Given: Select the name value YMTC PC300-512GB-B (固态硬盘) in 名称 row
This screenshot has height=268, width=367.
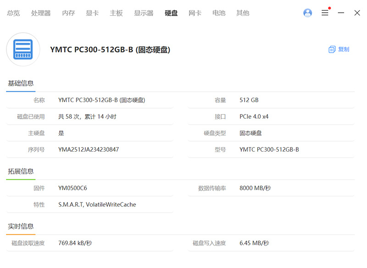Looking at the screenshot, I should pyautogui.click(x=102, y=100).
